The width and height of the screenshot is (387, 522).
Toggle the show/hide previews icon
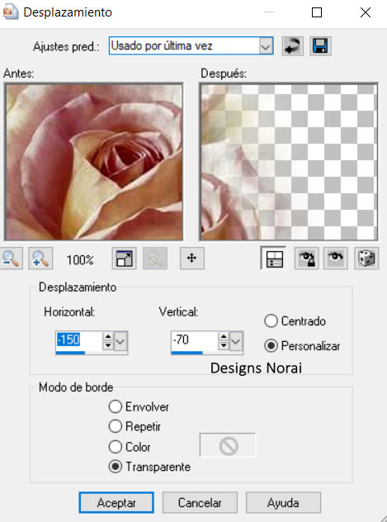point(274,259)
